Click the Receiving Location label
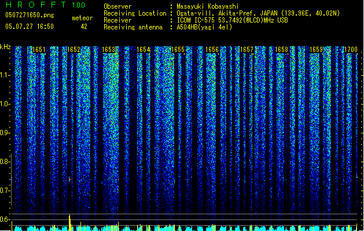The image size is (364, 231). coord(135,13)
